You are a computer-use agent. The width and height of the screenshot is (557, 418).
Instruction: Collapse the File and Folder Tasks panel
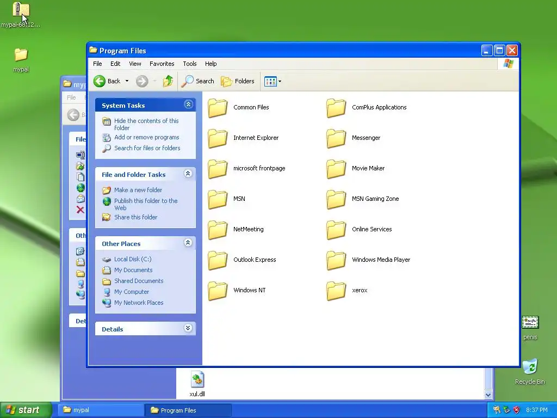(188, 174)
